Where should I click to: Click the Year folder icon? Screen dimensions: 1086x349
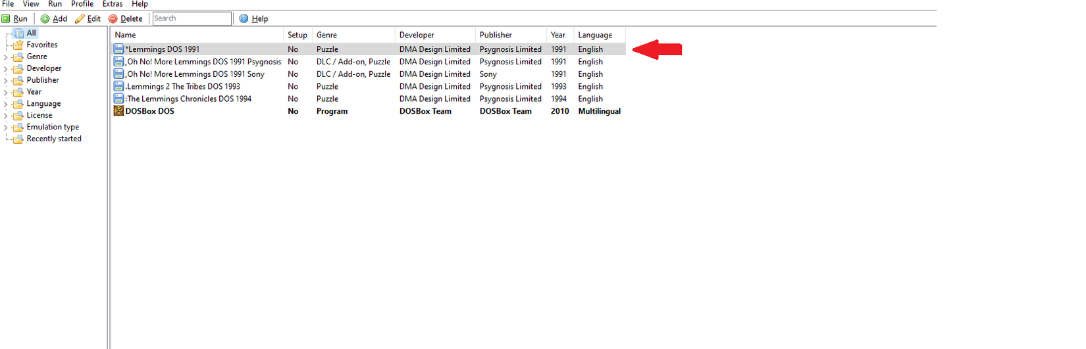[x=18, y=92]
